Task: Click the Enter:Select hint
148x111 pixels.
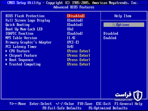Action: click(x=40, y=104)
